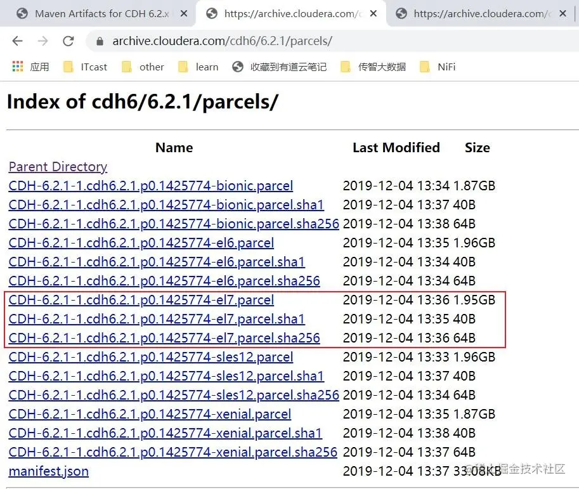Click the Size column header

477,148
